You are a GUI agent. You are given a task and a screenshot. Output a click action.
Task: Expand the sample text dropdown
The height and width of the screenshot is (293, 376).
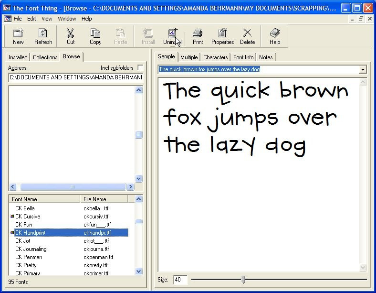363,70
